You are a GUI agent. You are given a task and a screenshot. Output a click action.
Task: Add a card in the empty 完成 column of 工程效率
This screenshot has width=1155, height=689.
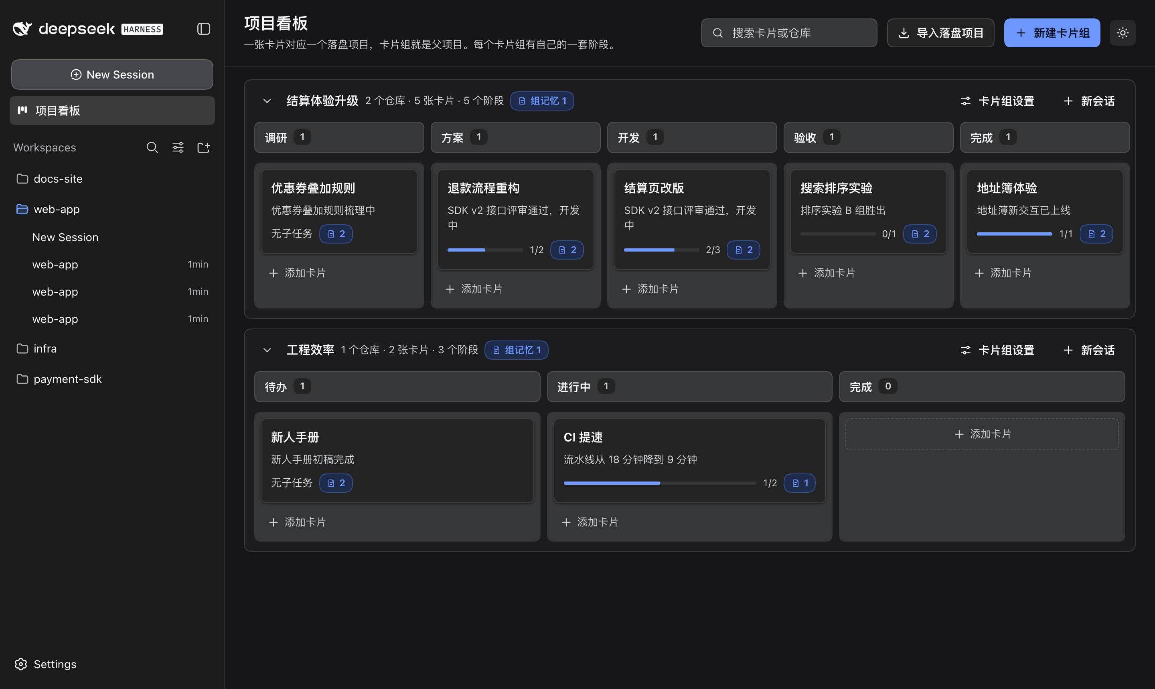[982, 434]
